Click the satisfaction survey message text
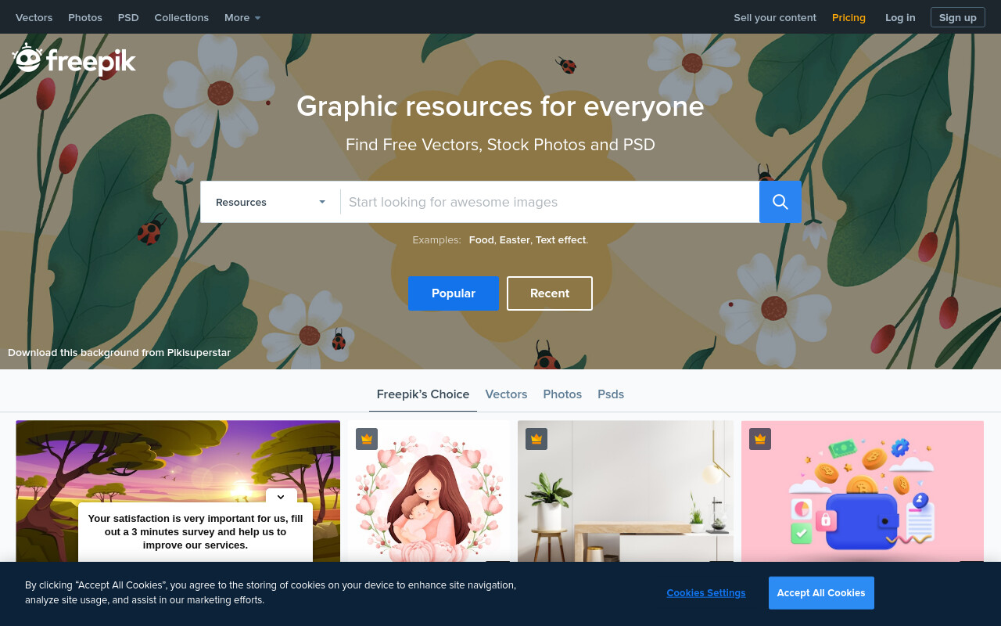1001x626 pixels. pyautogui.click(x=196, y=531)
